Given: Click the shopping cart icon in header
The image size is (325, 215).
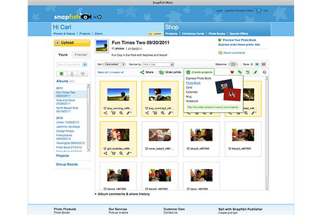Looking at the screenshot, I should pos(258,11).
